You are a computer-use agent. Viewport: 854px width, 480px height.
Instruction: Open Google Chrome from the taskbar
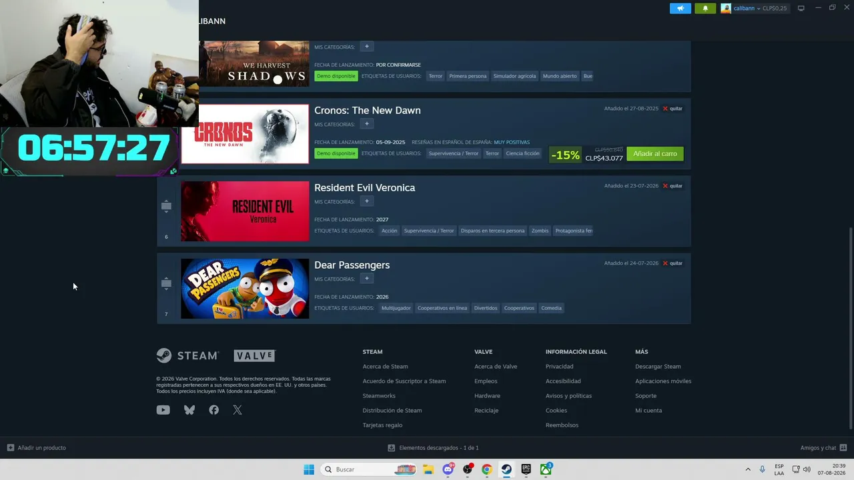pyautogui.click(x=487, y=469)
